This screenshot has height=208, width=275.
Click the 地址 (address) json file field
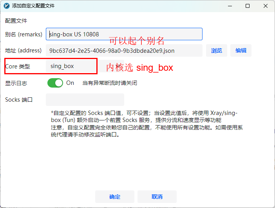tap(124, 50)
